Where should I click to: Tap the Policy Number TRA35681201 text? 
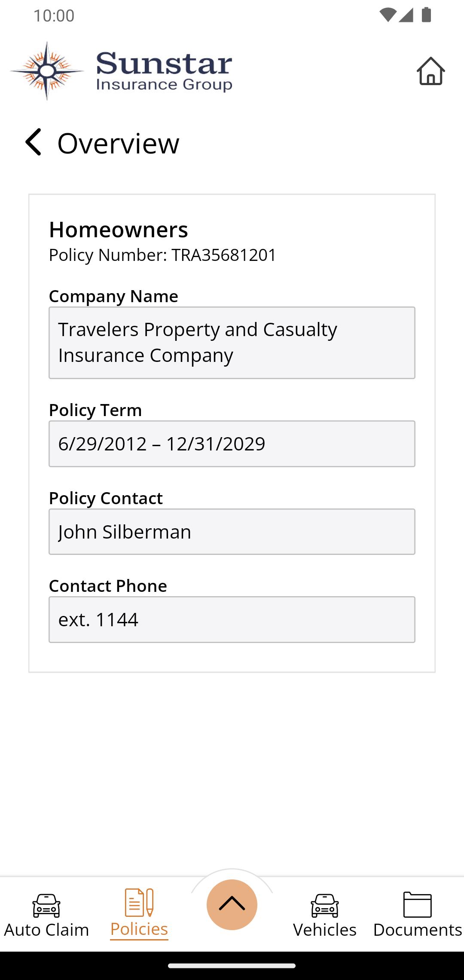[x=162, y=255]
